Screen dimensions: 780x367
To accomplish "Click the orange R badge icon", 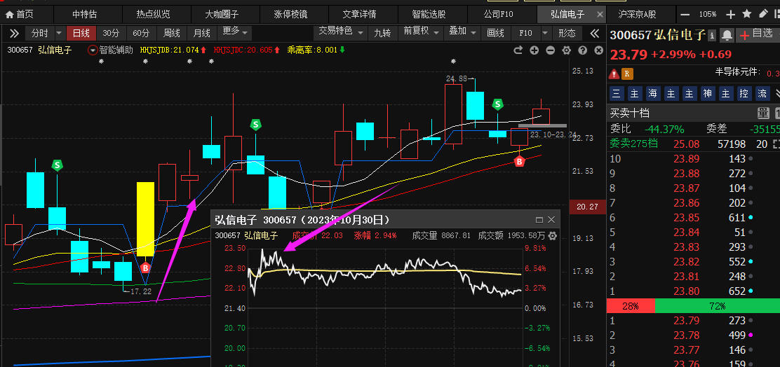I will (627, 74).
